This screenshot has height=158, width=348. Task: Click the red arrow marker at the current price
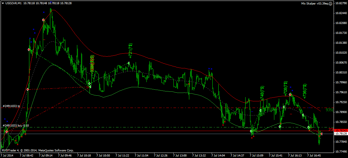(321, 133)
